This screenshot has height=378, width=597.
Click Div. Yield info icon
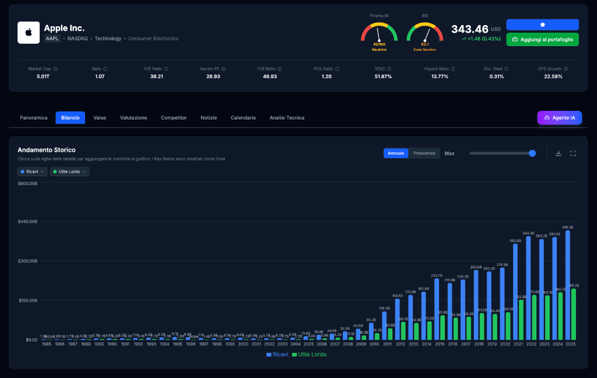507,69
